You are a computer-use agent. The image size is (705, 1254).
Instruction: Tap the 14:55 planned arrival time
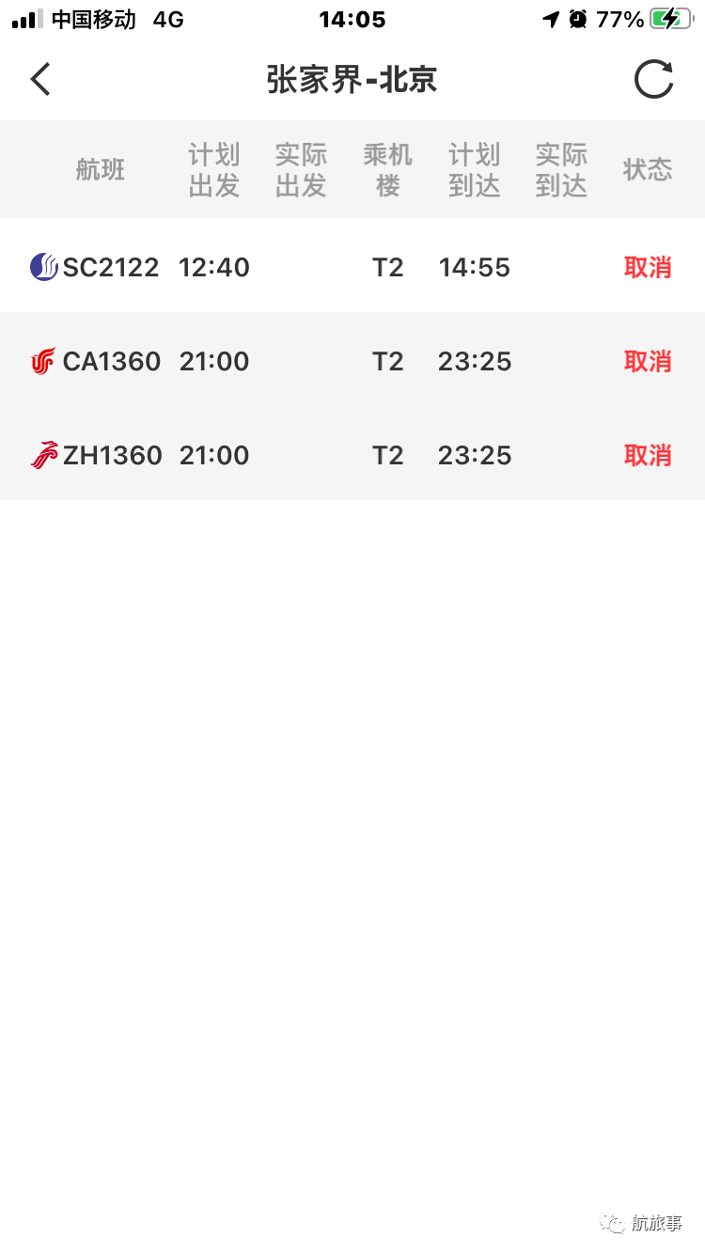tap(475, 267)
